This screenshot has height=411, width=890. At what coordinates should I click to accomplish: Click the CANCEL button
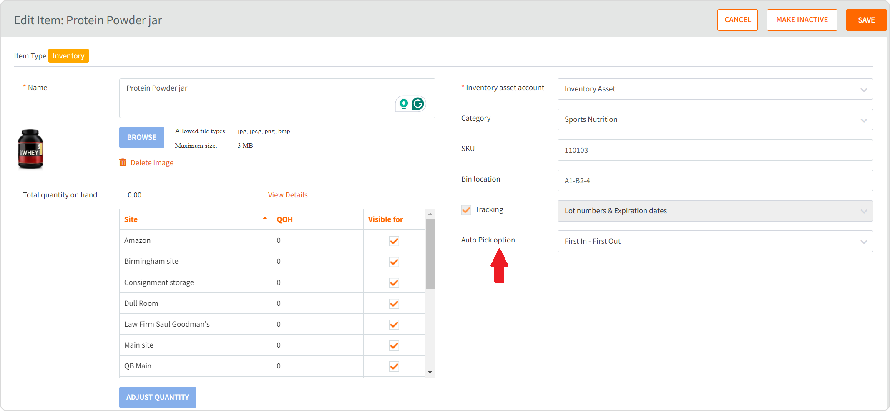737,20
